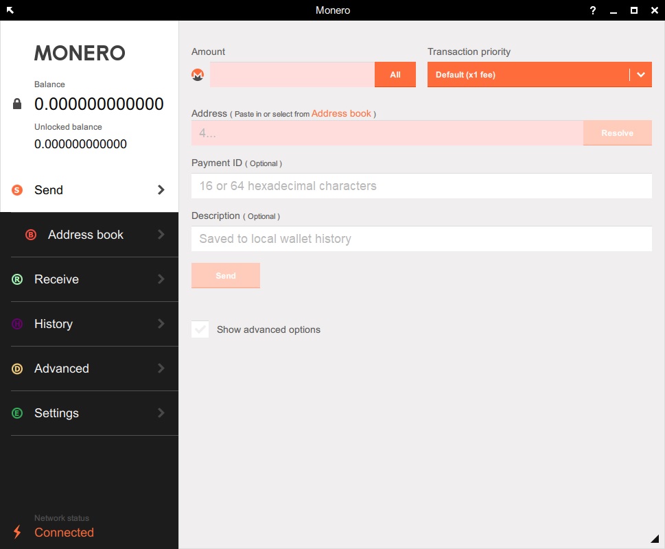Expand the Advanced chevron arrow

tap(161, 369)
